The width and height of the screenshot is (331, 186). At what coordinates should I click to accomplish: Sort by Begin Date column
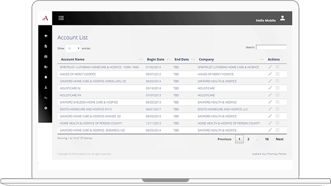pyautogui.click(x=155, y=59)
